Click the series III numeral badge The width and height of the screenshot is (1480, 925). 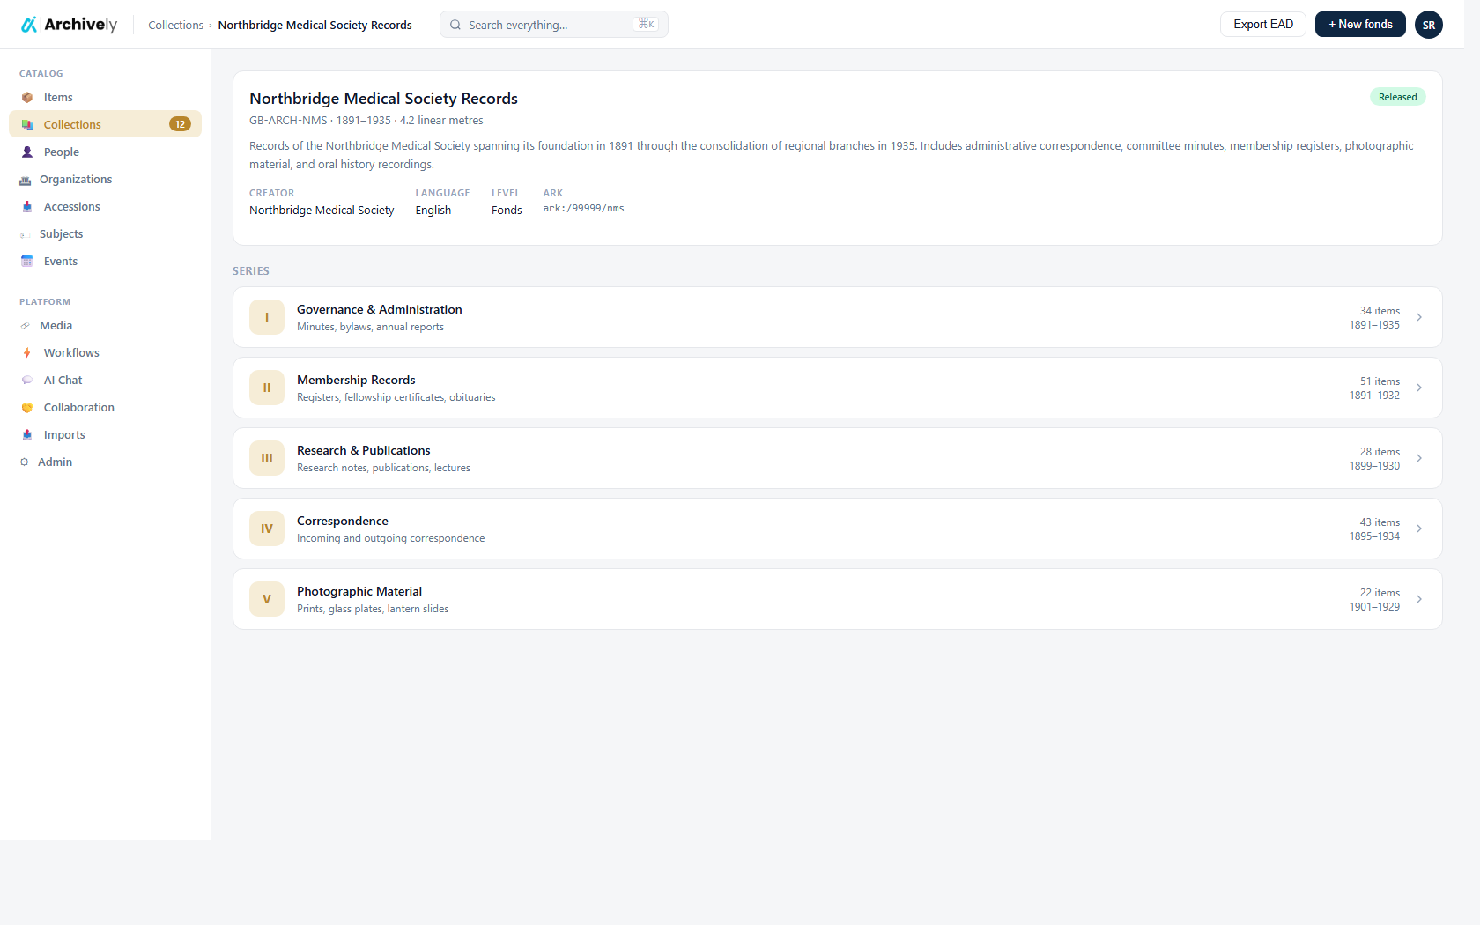267,458
